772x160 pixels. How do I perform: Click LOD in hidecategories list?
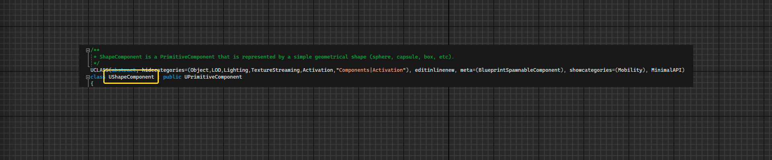216,70
